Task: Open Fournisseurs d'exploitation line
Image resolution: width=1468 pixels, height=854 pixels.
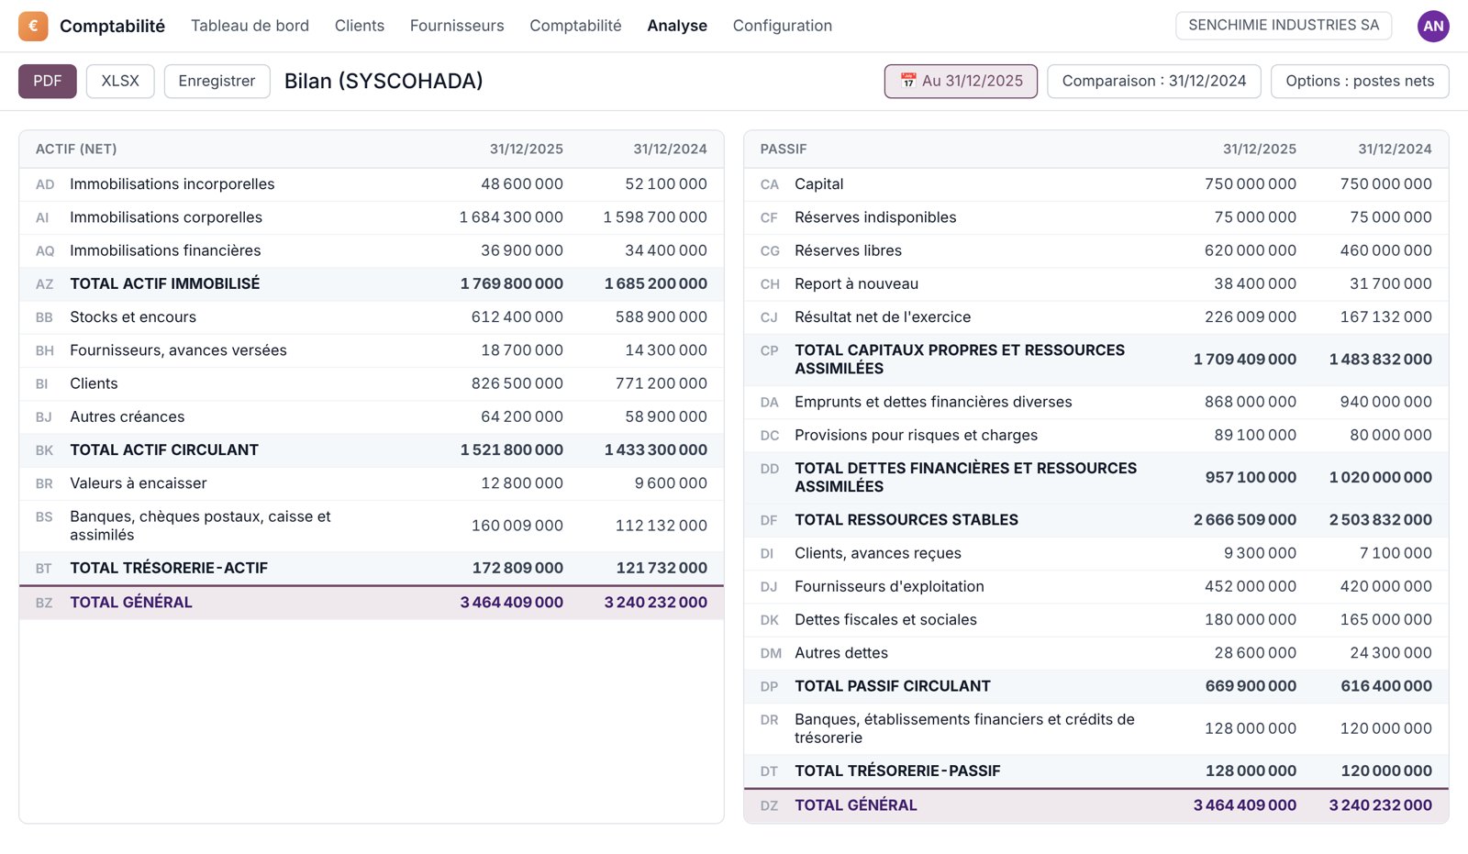Action: pyautogui.click(x=1096, y=586)
